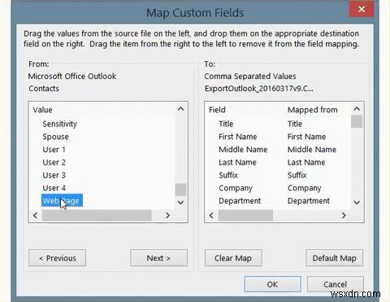This screenshot has width=390, height=302.
Task: Select User 4 in the Value list
Action: [54, 188]
